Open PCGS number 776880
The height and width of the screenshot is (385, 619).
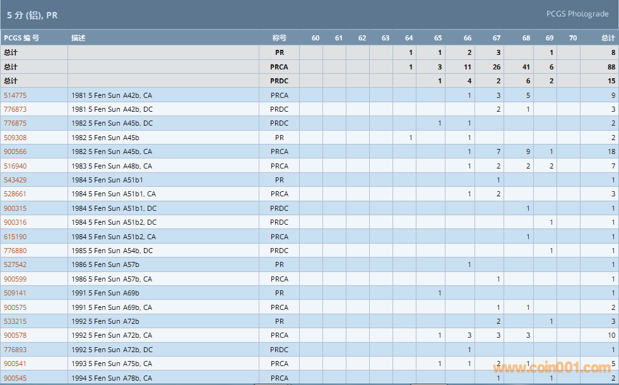[15, 251]
